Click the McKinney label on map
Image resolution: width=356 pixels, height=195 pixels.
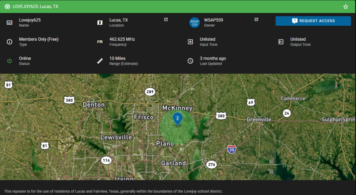tap(177, 108)
